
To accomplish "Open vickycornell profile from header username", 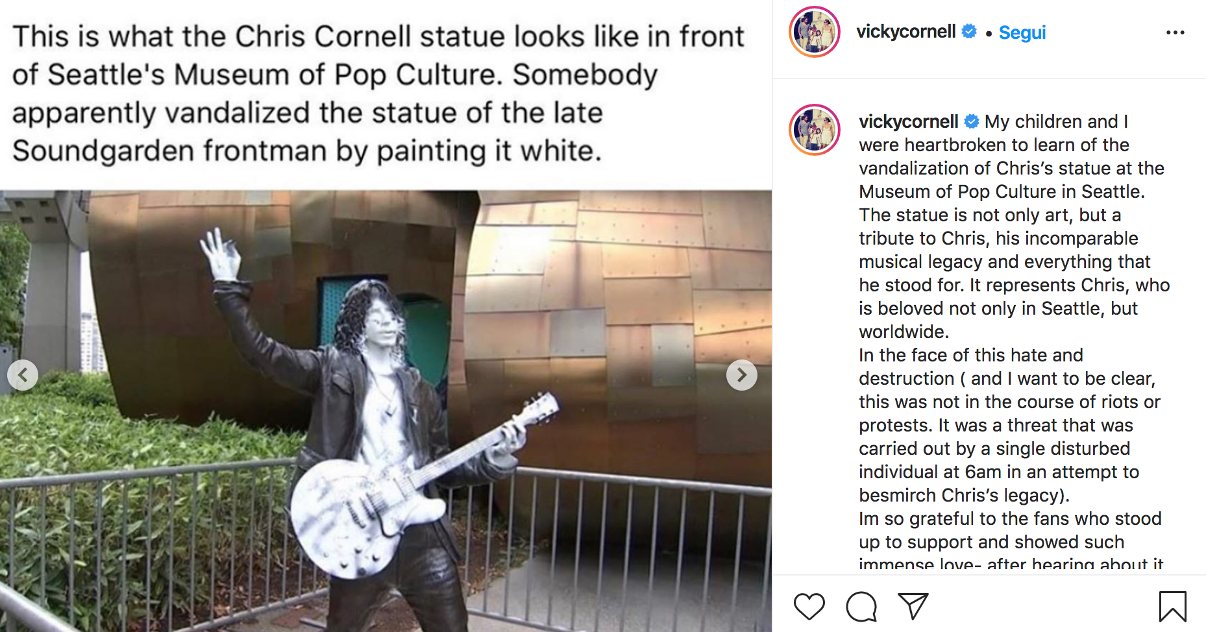I will tap(905, 32).
